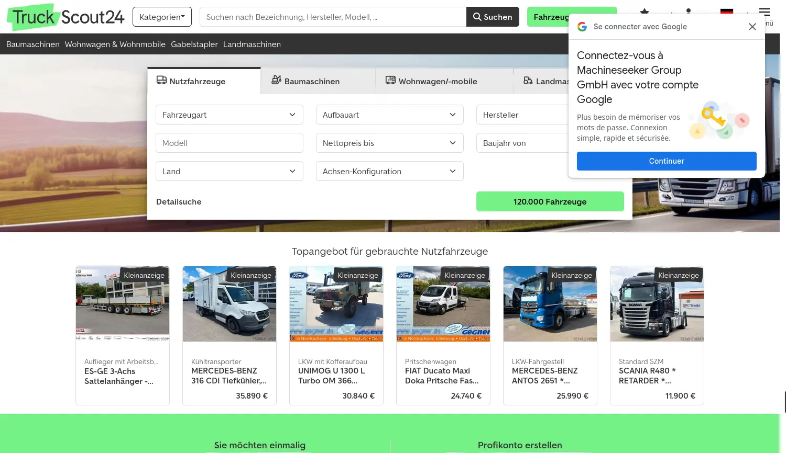
Task: Expand the Achsen-Konfiguration dropdown
Action: 390,171
